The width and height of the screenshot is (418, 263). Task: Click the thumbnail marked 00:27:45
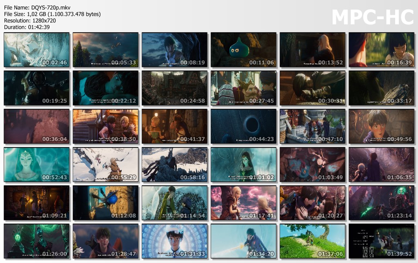(244, 88)
